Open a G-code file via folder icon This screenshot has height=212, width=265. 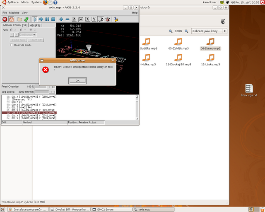pyautogui.click(x=19, y=19)
